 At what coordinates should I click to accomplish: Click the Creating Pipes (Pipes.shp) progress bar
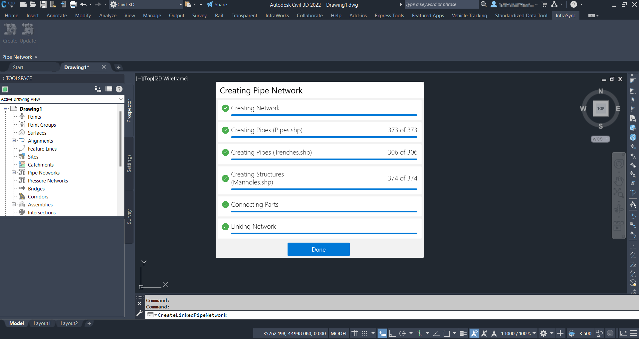(x=324, y=137)
